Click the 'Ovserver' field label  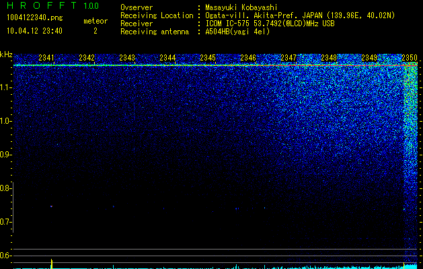[x=137, y=7]
